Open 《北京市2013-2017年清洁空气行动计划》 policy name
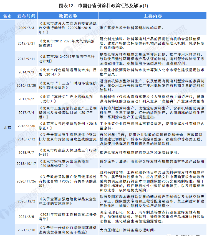Image resolution: width=207 pixels, height=236 pixels. pos(68,59)
